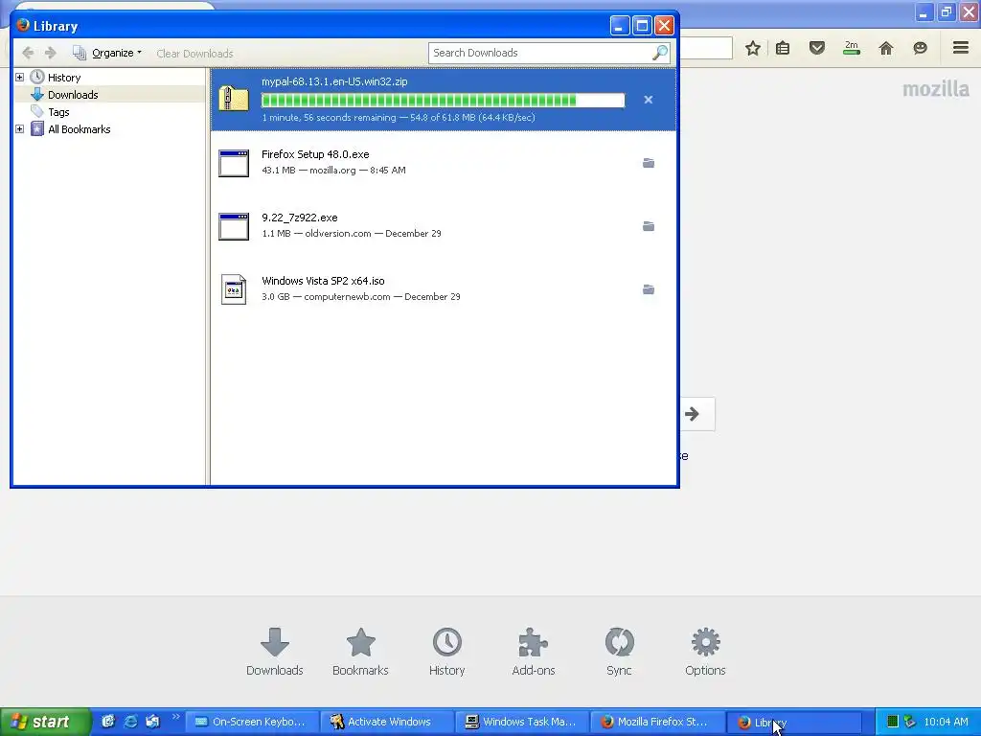Expand the History tree node
Screen dimensions: 981x736
tap(19, 77)
